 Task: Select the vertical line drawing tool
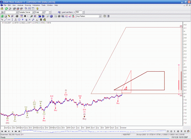pos(12,20)
